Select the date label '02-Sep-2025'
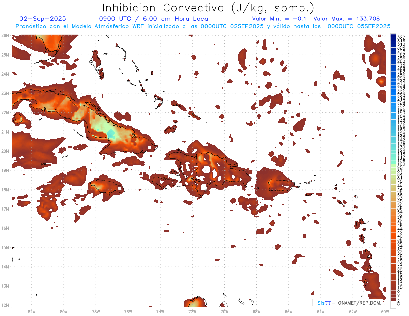 pyautogui.click(x=43, y=19)
